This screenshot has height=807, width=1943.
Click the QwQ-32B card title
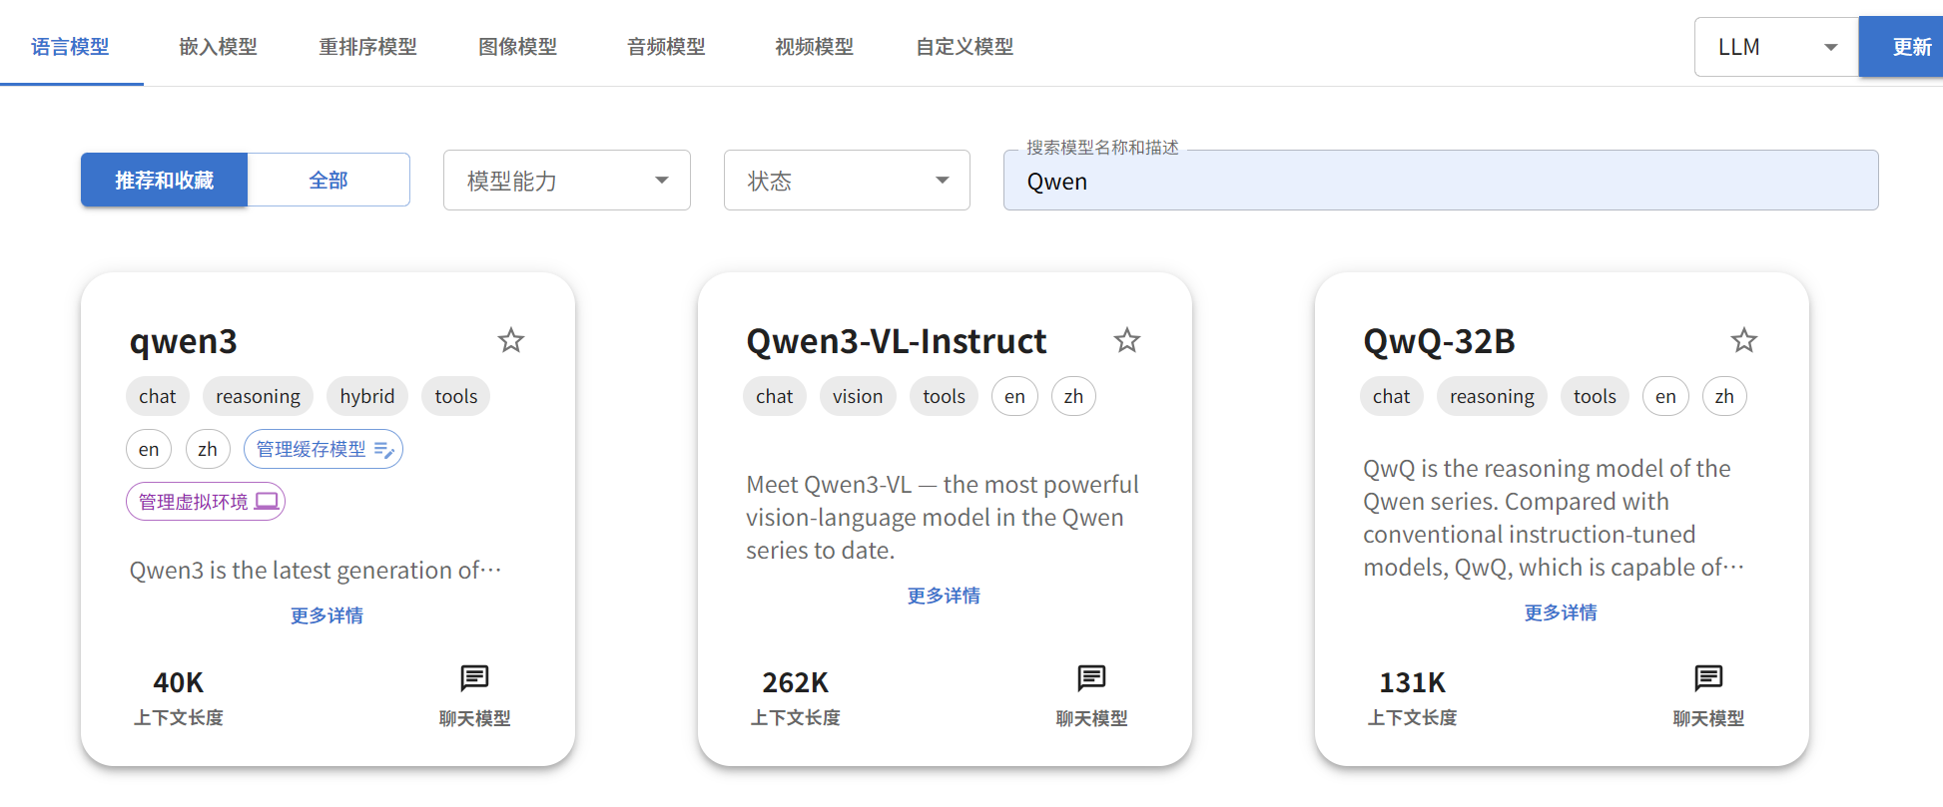tap(1439, 341)
